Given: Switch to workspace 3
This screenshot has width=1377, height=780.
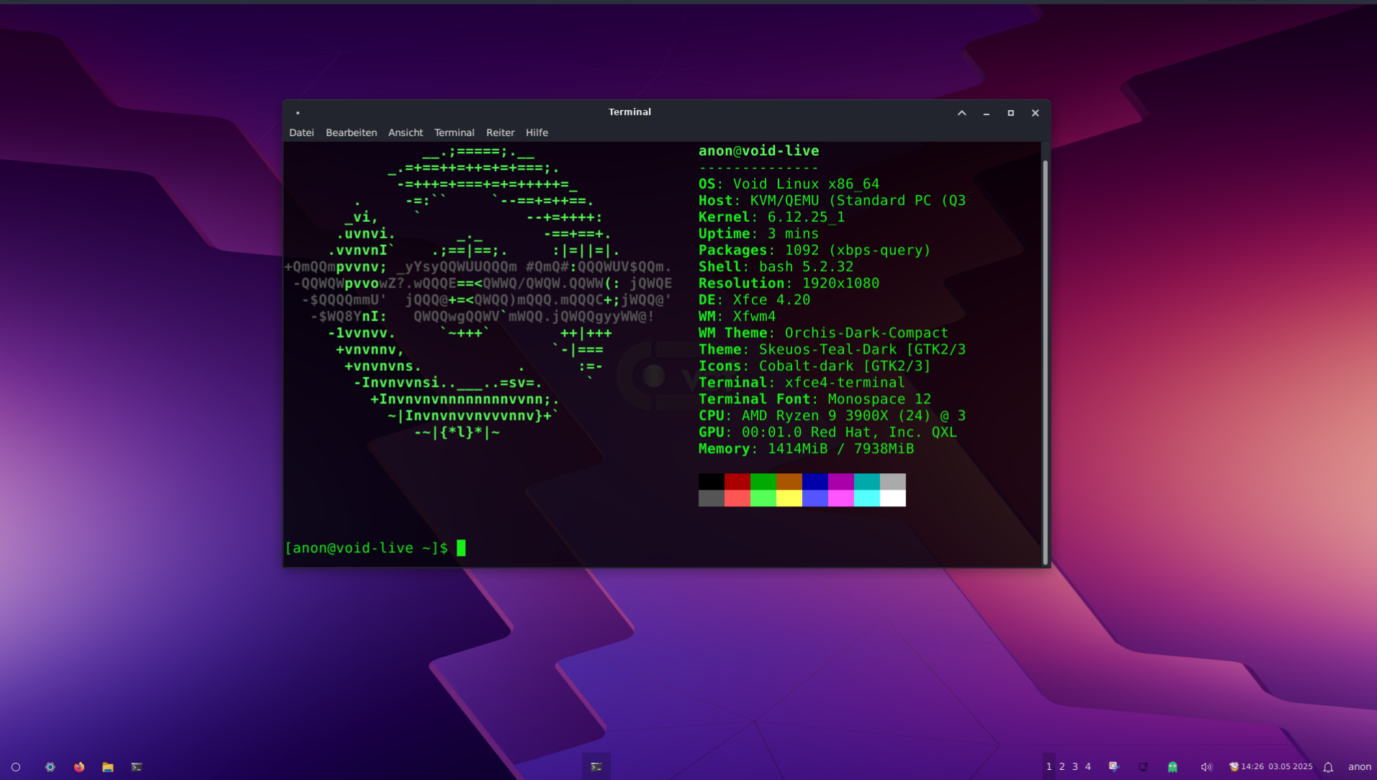Looking at the screenshot, I should (1075, 767).
